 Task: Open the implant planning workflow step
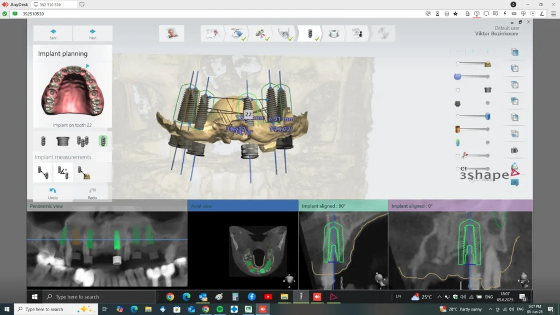coord(311,34)
